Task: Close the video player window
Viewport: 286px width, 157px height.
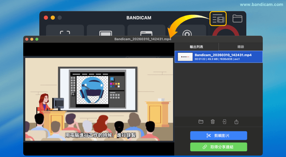Action: tap(26, 39)
